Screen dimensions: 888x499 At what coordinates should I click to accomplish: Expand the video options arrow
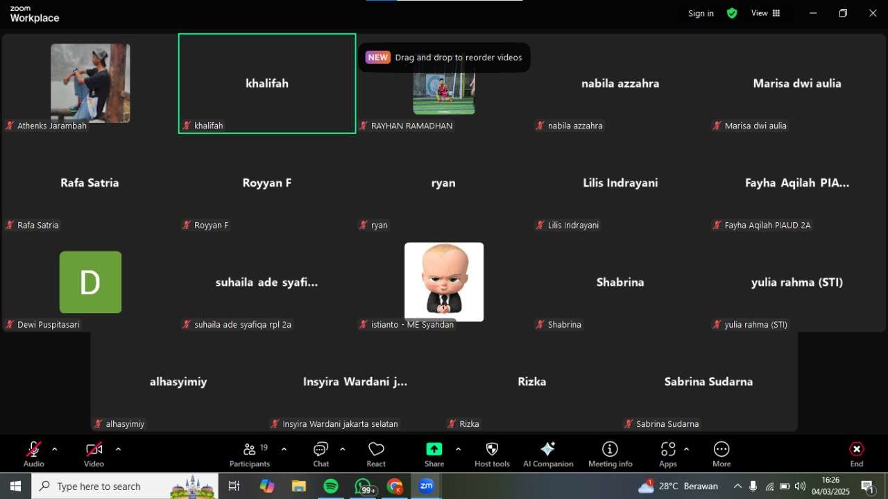118,449
